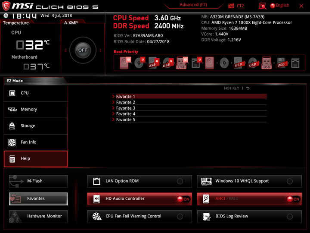This screenshot has width=310, height=233.
Task: Click the A-XMP profile number 2
Action: pos(65,50)
